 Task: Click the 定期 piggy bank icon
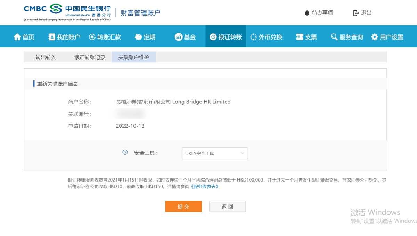138,37
